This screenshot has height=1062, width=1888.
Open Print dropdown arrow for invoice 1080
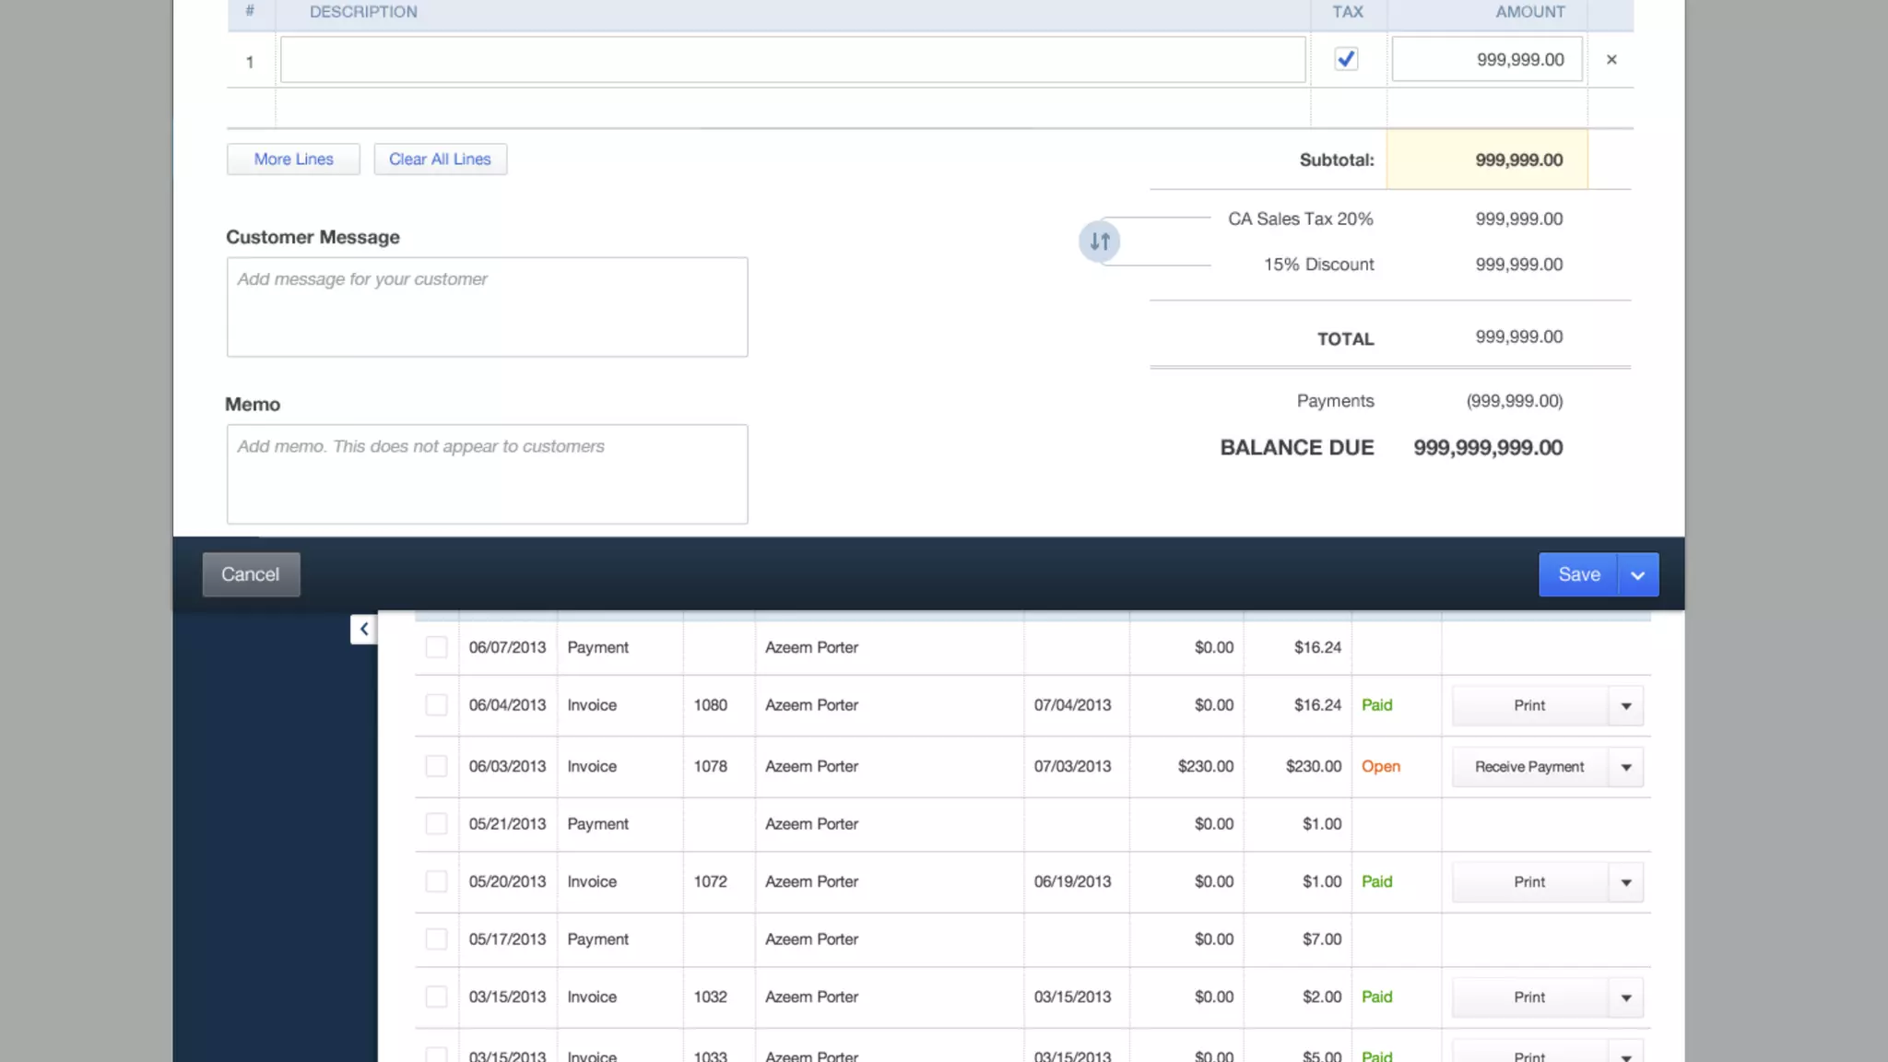point(1626,706)
